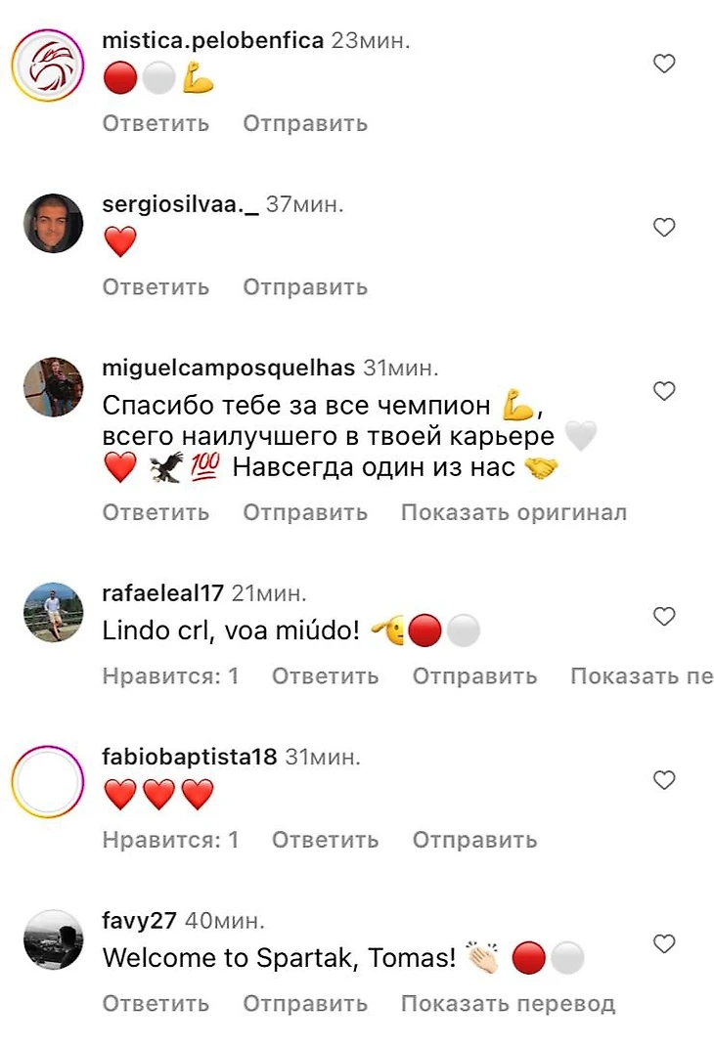Reply to rafaeleal17's comment
This screenshot has width=714, height=1046.
point(325,676)
